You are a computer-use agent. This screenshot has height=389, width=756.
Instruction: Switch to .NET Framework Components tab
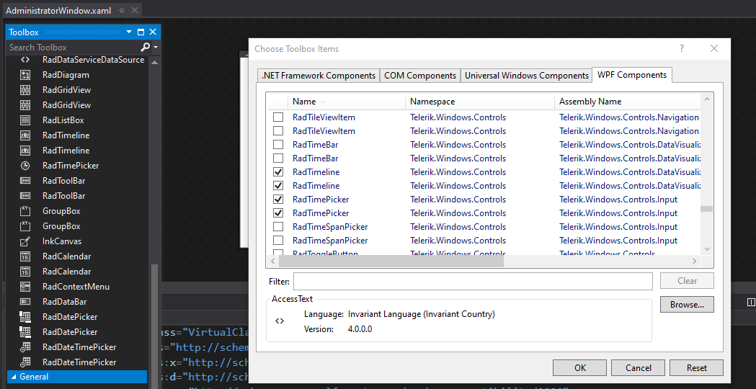tap(319, 76)
